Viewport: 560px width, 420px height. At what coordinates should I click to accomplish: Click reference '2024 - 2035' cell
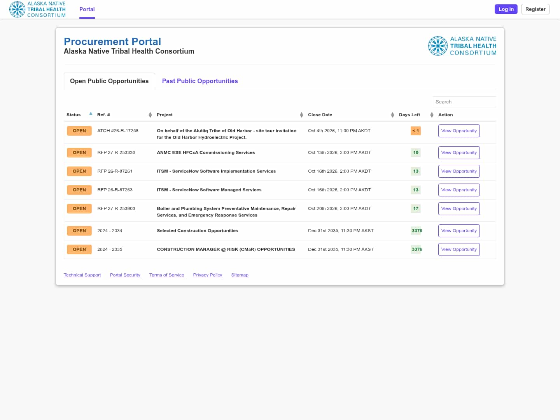point(110,249)
